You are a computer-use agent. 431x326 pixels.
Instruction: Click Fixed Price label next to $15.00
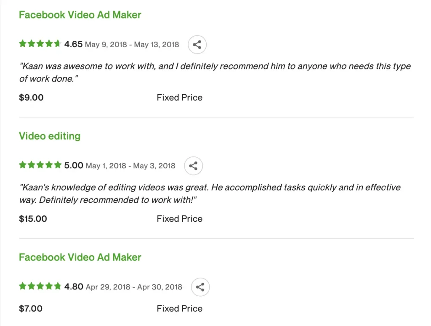180,219
